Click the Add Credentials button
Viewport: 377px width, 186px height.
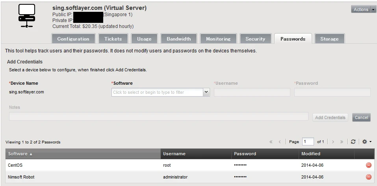330,117
